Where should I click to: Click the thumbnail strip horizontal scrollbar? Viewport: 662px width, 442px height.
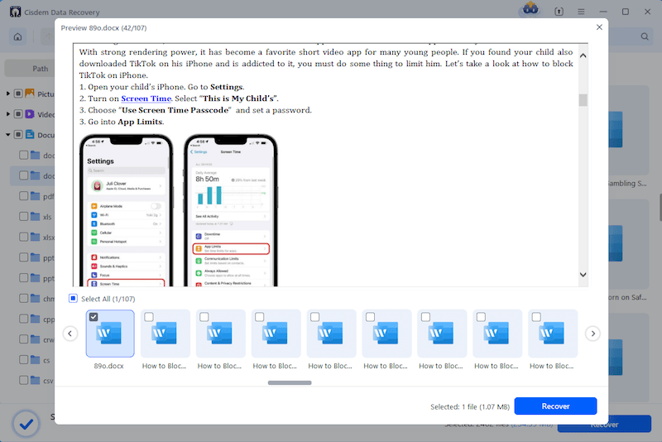(290, 383)
